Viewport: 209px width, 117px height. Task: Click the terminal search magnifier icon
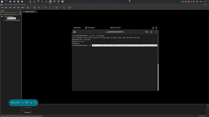click(147, 32)
